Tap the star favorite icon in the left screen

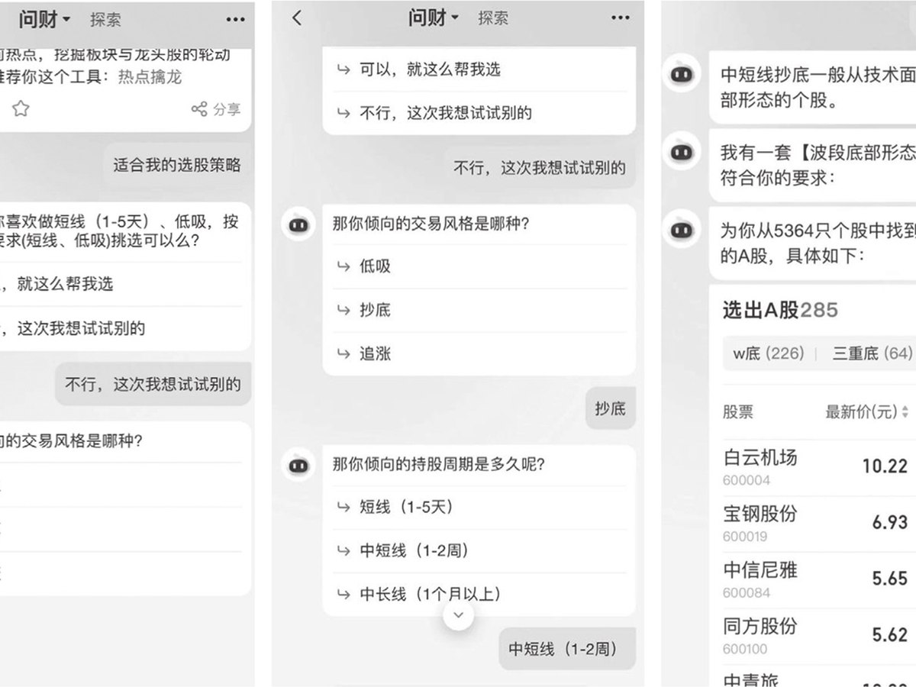click(21, 109)
